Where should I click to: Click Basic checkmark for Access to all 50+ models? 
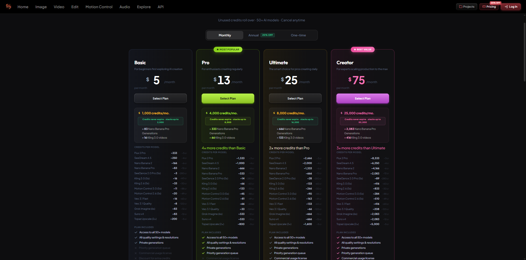click(136, 232)
